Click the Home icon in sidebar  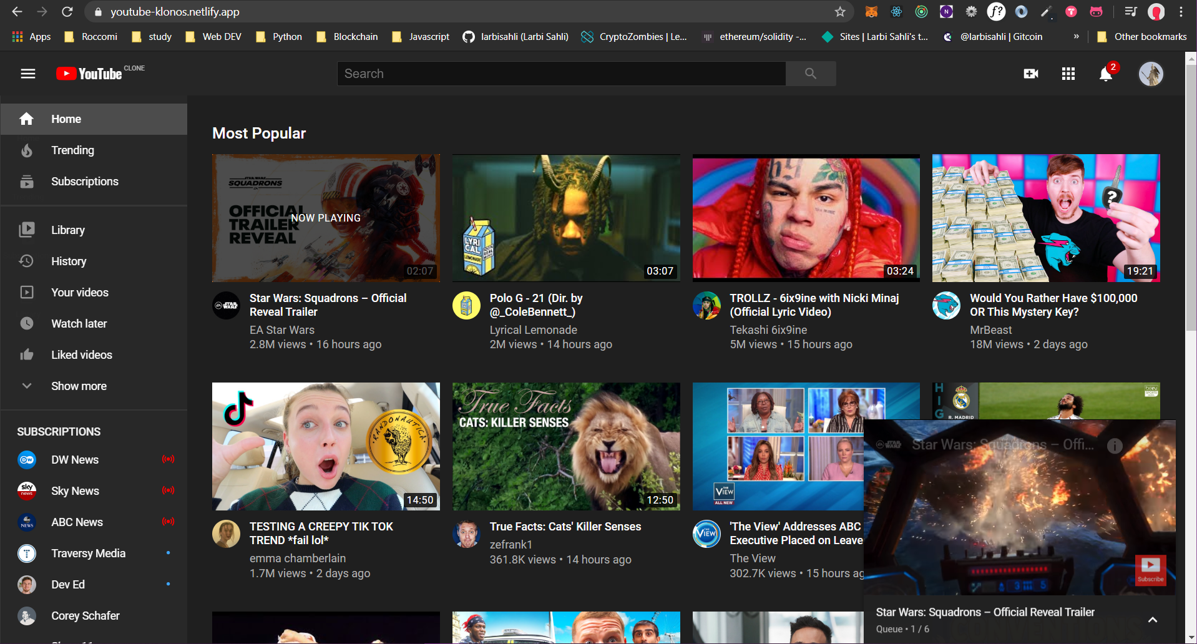[26, 119]
